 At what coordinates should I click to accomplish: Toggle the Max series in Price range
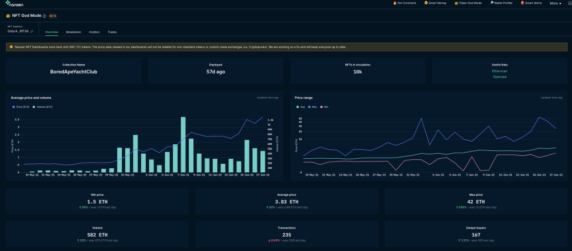pos(313,107)
